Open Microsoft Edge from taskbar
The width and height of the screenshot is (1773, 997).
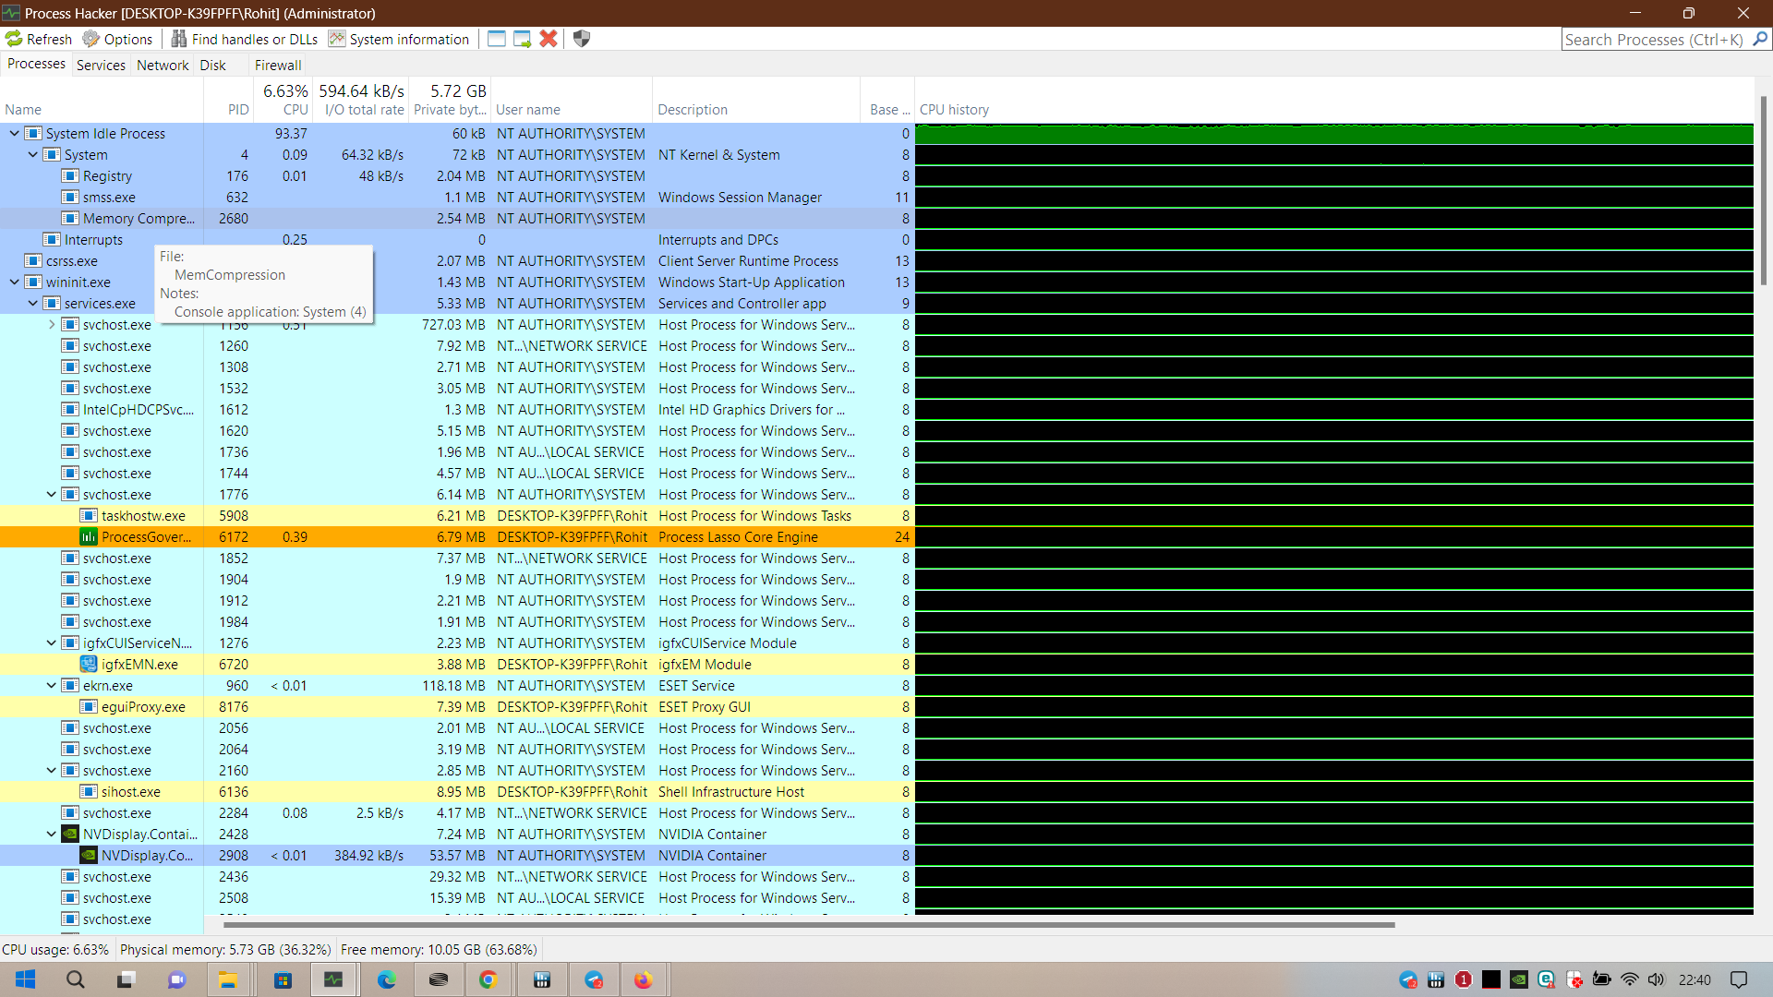(x=387, y=979)
